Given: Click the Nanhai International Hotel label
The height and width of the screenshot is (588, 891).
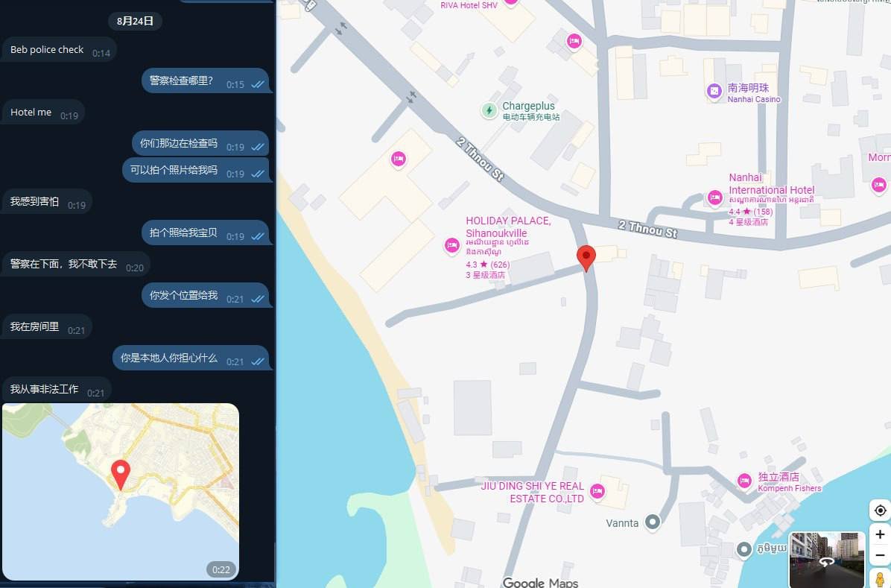Looking at the screenshot, I should (x=771, y=183).
